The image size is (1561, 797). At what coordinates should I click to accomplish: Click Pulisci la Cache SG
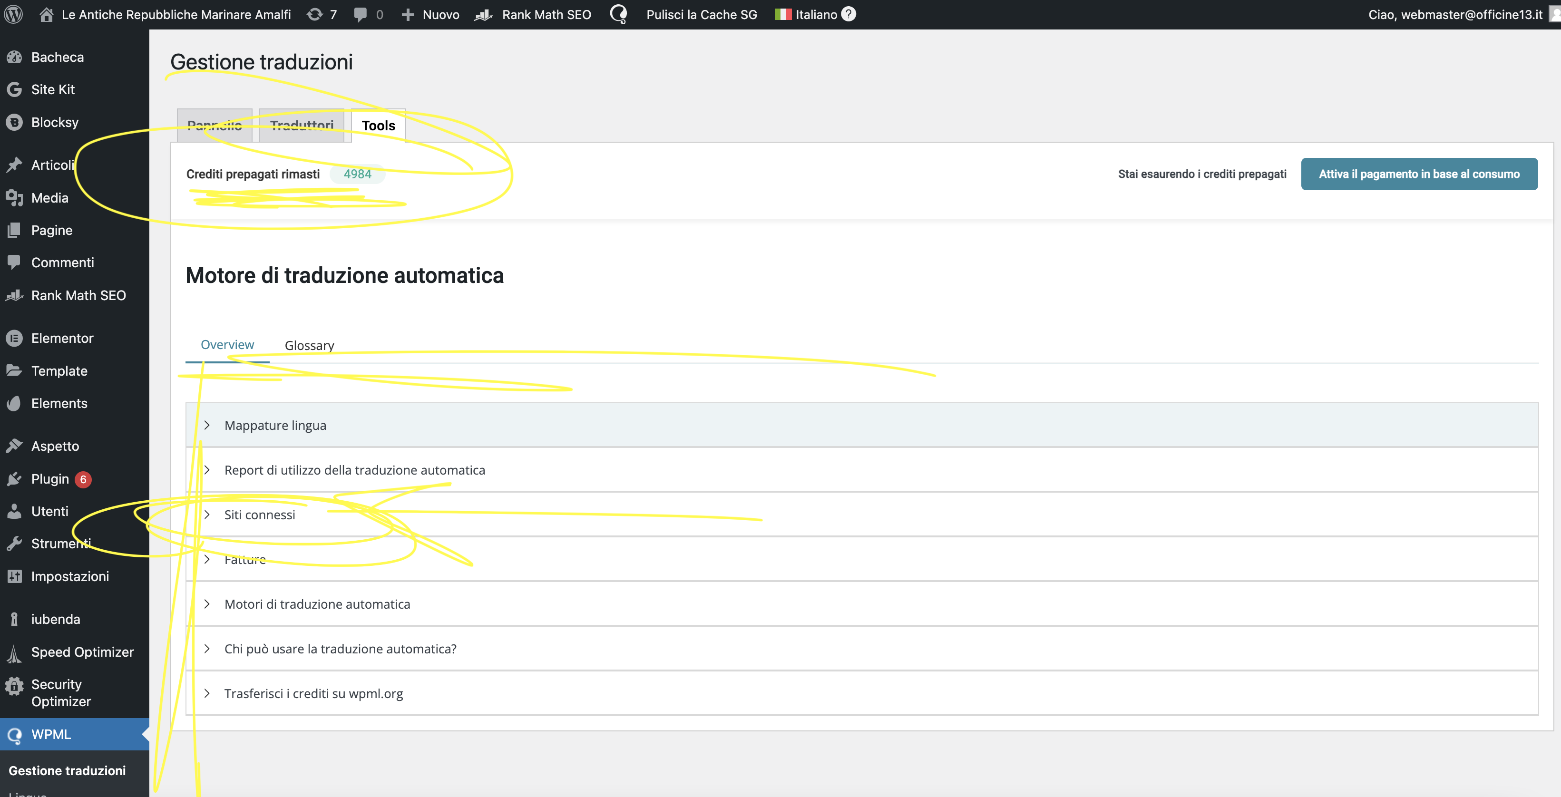pyautogui.click(x=702, y=14)
